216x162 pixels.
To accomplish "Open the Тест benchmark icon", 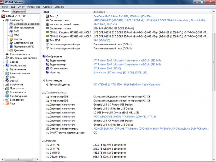I will [x=7, y=103].
